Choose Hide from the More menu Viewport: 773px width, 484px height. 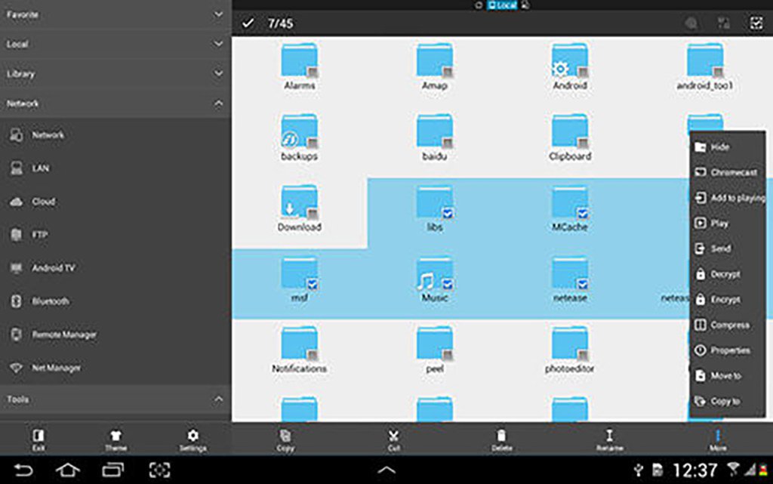pyautogui.click(x=728, y=147)
